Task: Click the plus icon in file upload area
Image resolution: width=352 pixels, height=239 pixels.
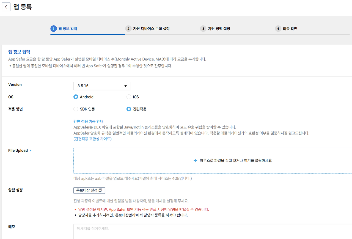Action: point(195,160)
